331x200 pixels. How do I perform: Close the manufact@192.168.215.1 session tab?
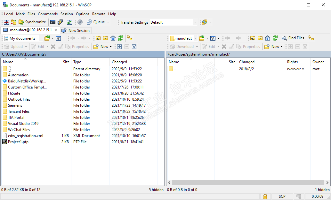point(56,30)
